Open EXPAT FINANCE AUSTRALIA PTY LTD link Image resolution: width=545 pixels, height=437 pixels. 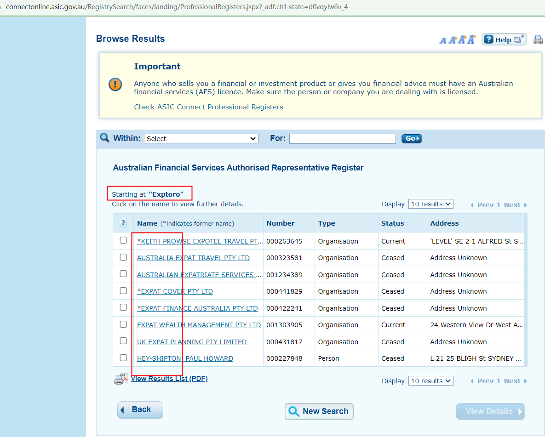[x=197, y=308]
